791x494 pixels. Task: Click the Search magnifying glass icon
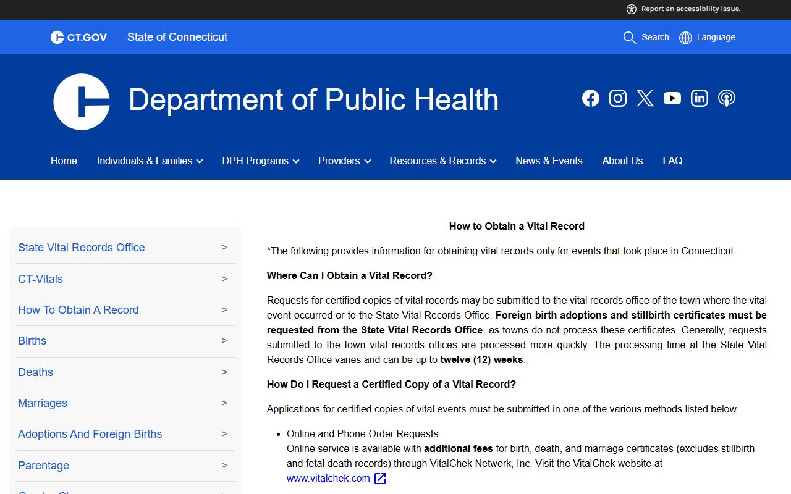[x=630, y=38]
